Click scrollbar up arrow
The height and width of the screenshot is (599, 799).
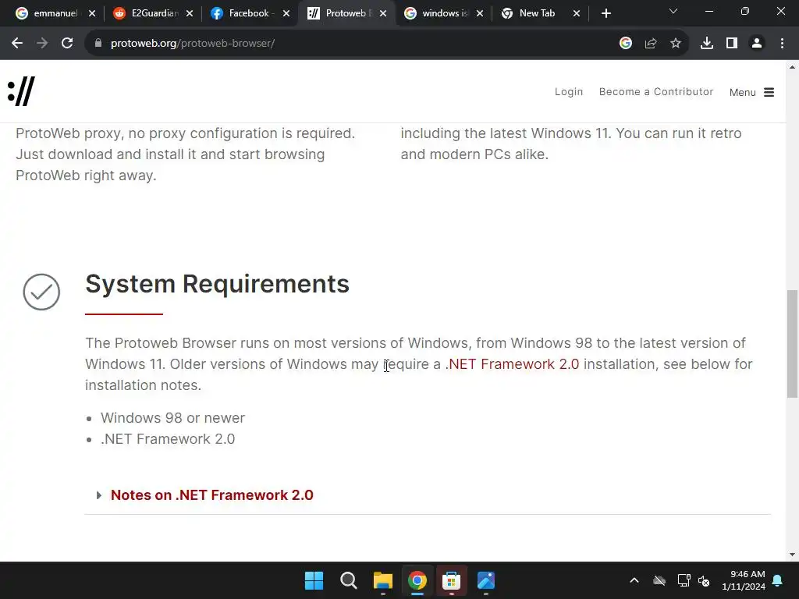[x=793, y=67]
